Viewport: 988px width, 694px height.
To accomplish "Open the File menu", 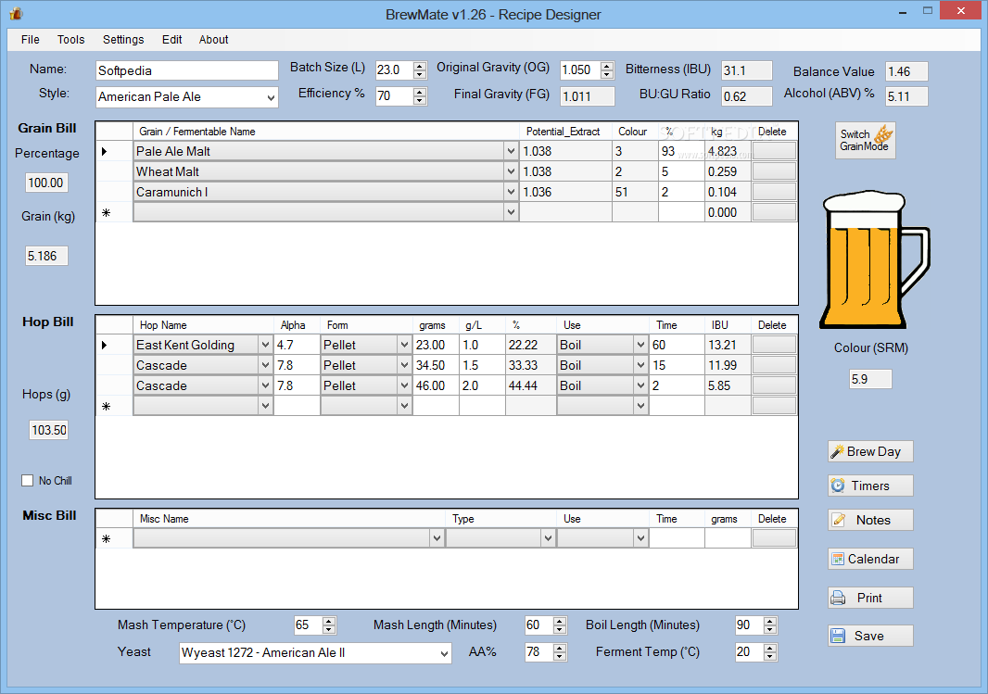I will point(31,40).
